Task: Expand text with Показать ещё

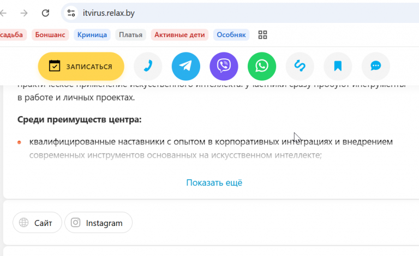Action: click(x=214, y=182)
